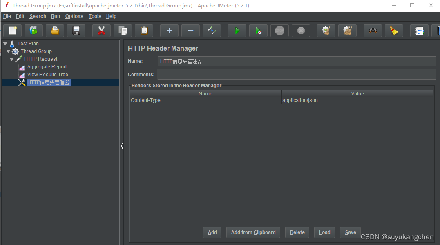Click the Stop test icon

tap(280, 31)
